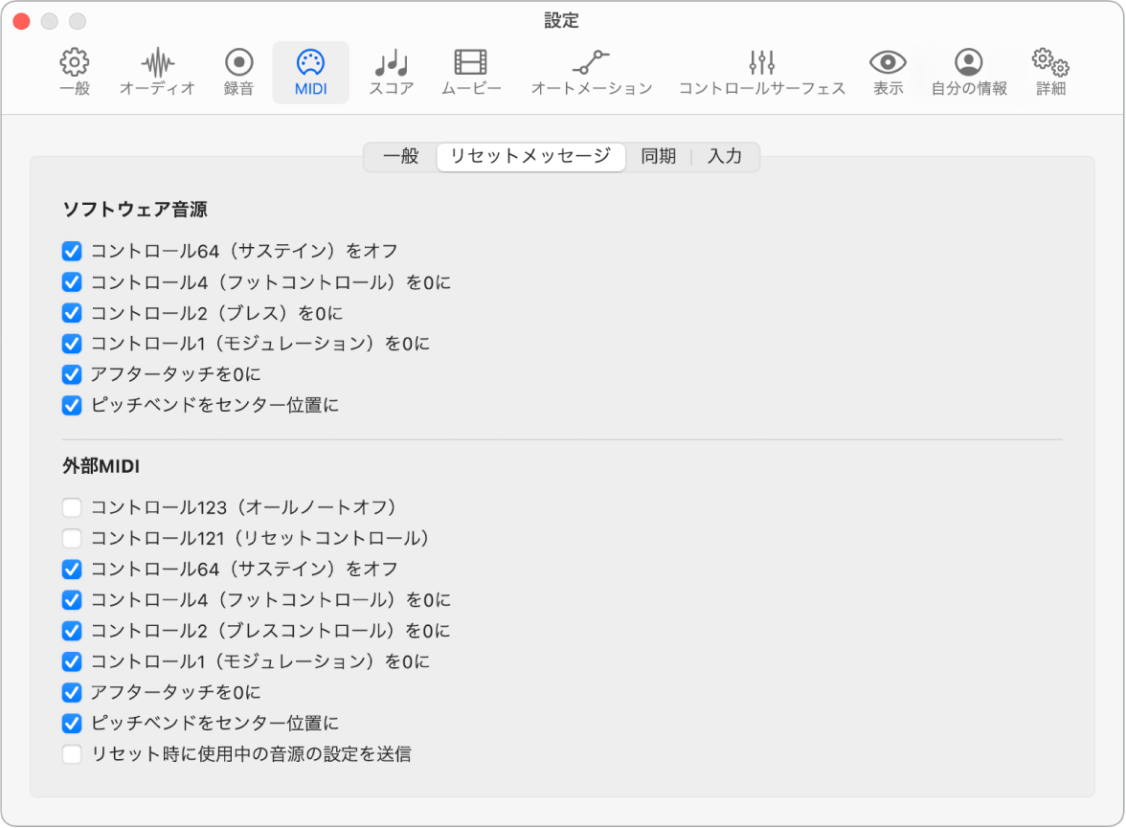Uncheck 外部MIDI アフタータッチを0に checkbox
The height and width of the screenshot is (828, 1126).
point(72,692)
